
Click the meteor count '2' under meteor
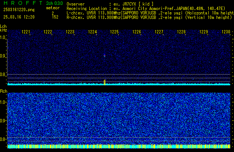(53, 13)
